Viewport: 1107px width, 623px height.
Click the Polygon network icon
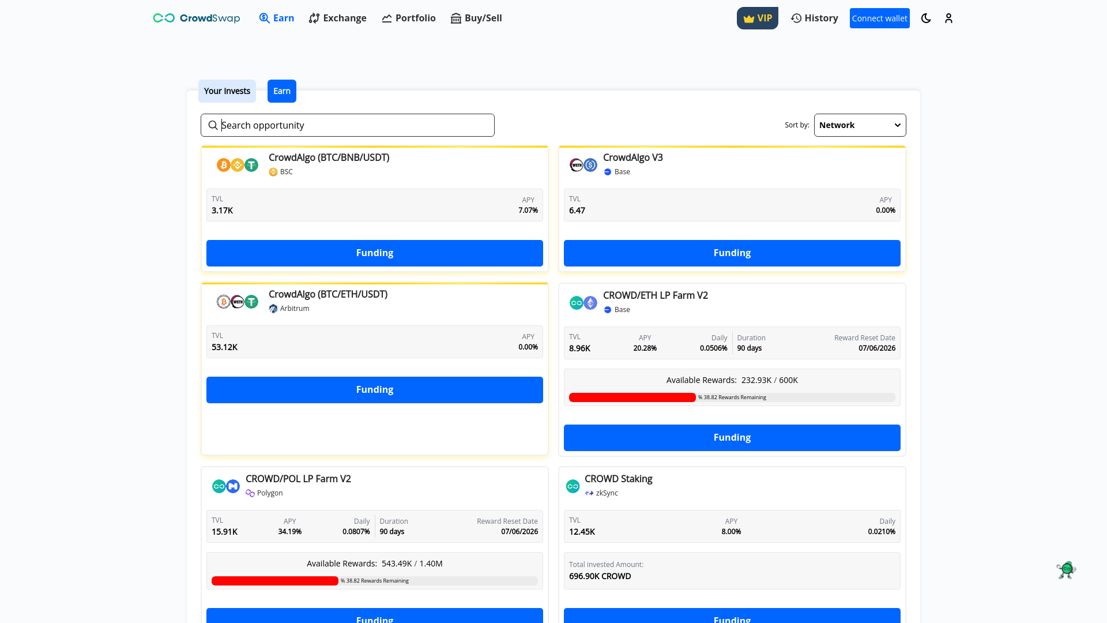click(250, 493)
